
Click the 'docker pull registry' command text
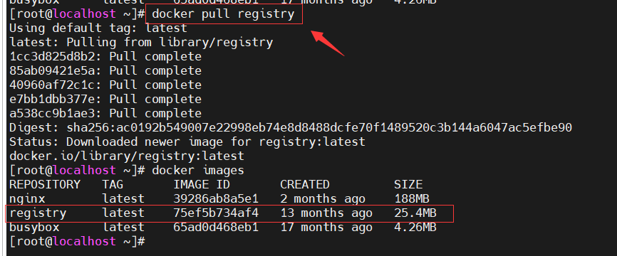(x=223, y=14)
